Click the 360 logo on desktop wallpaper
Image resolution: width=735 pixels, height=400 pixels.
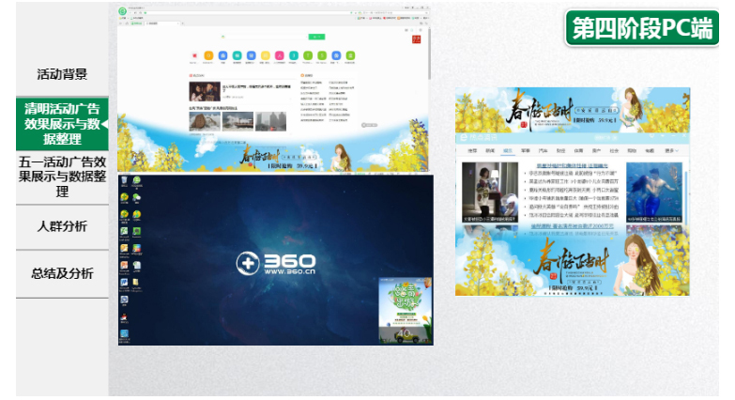[x=275, y=263]
